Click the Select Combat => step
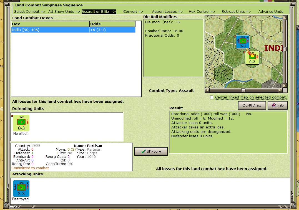299x210 pixels. (x=30, y=11)
